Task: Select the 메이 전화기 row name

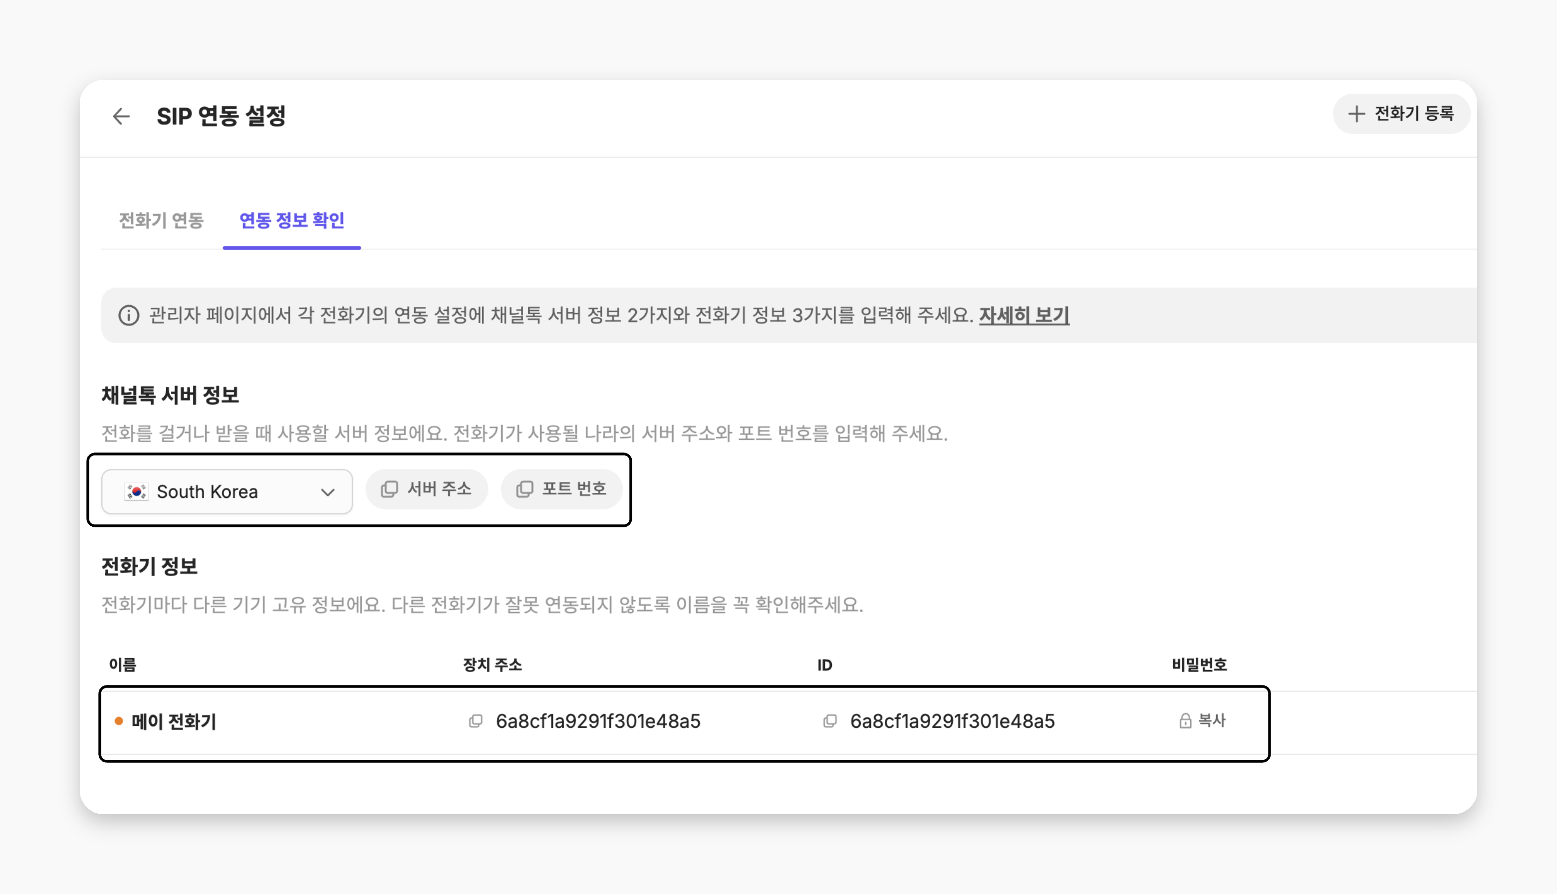Action: (174, 721)
